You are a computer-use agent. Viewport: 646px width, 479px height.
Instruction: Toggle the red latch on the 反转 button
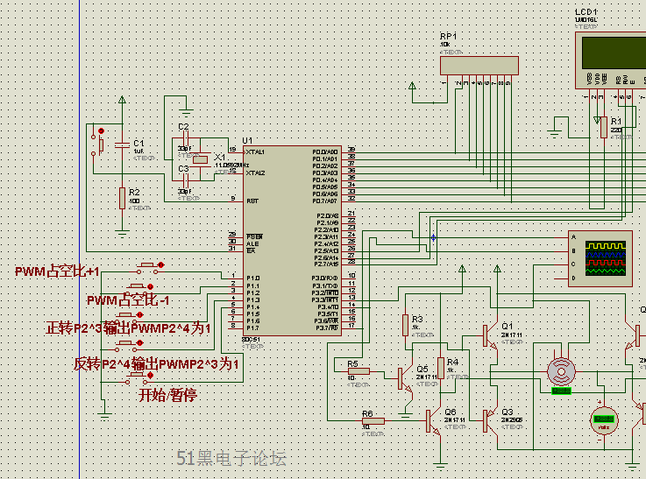pos(139,342)
